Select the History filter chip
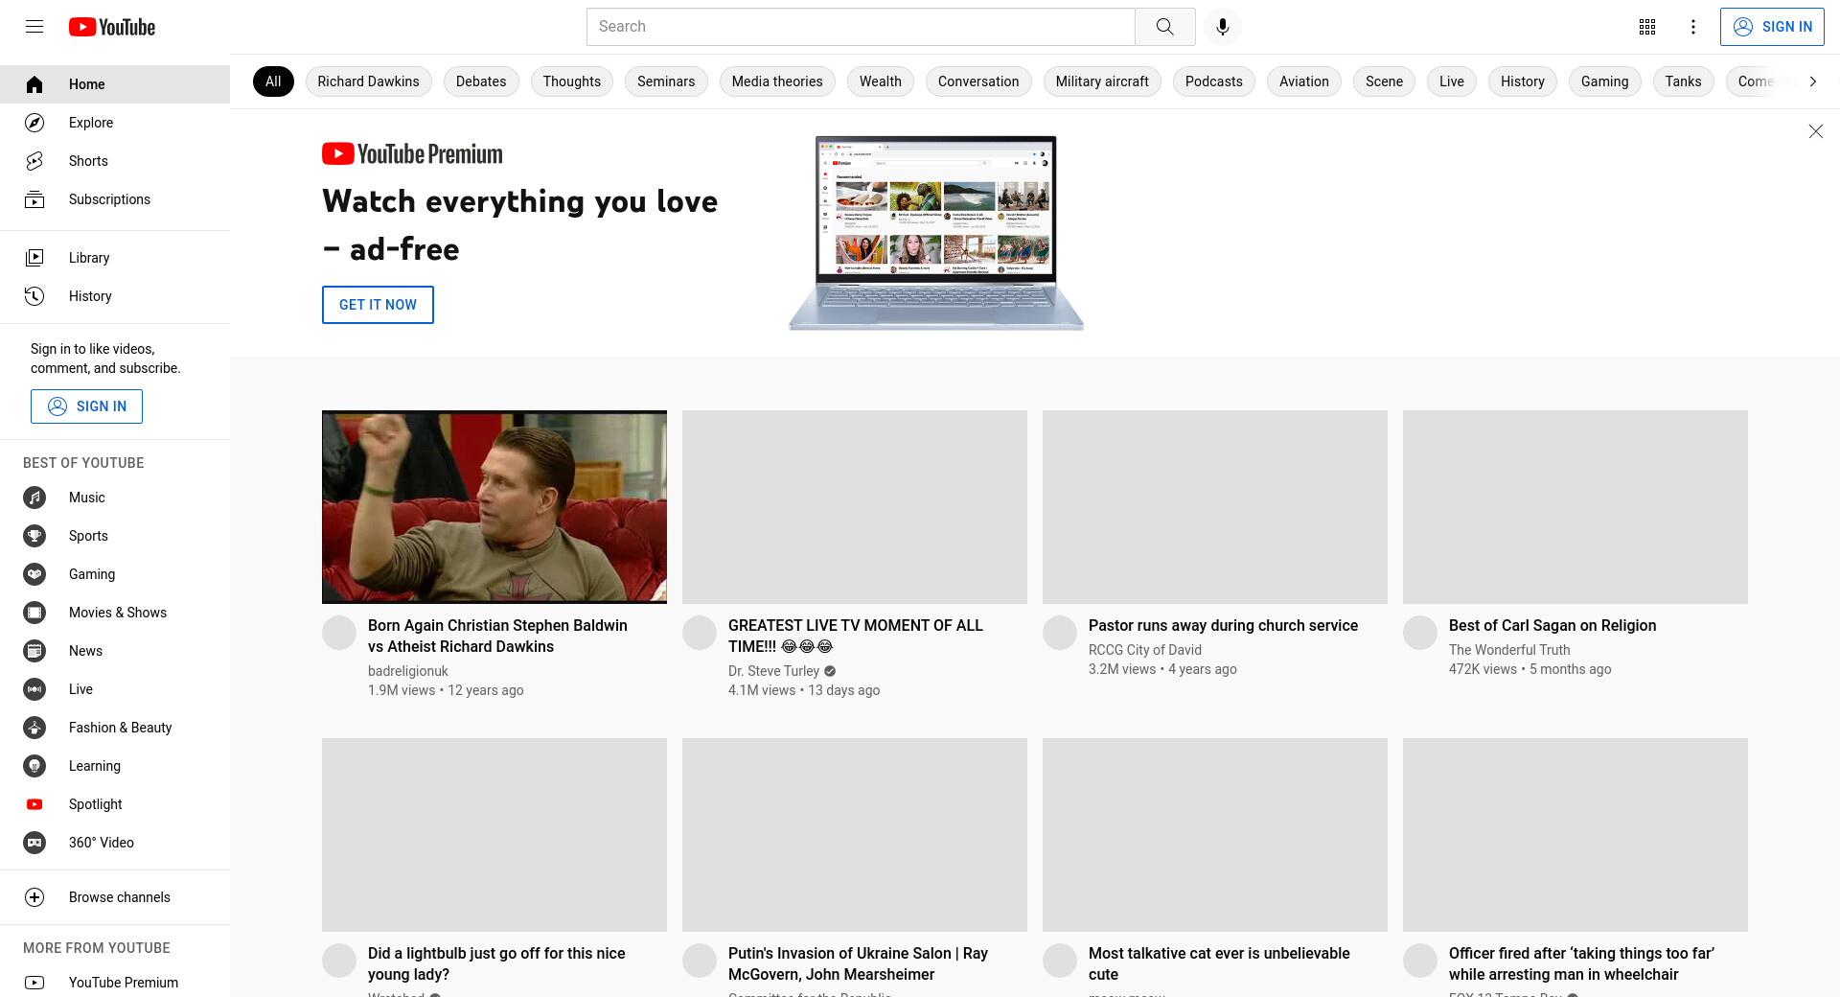The image size is (1840, 997). pos(1523,81)
